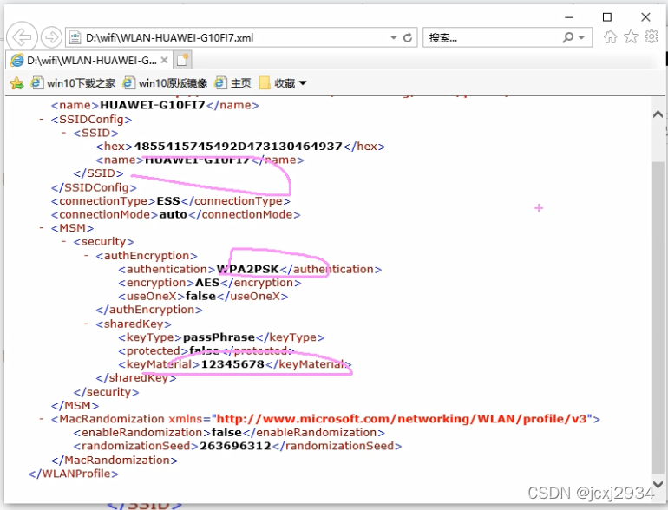Click scrollbar down arrow

coord(658,484)
